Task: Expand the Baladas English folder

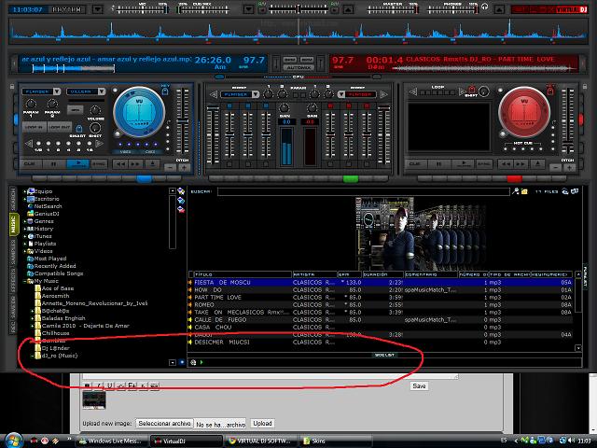Action: coord(33,318)
